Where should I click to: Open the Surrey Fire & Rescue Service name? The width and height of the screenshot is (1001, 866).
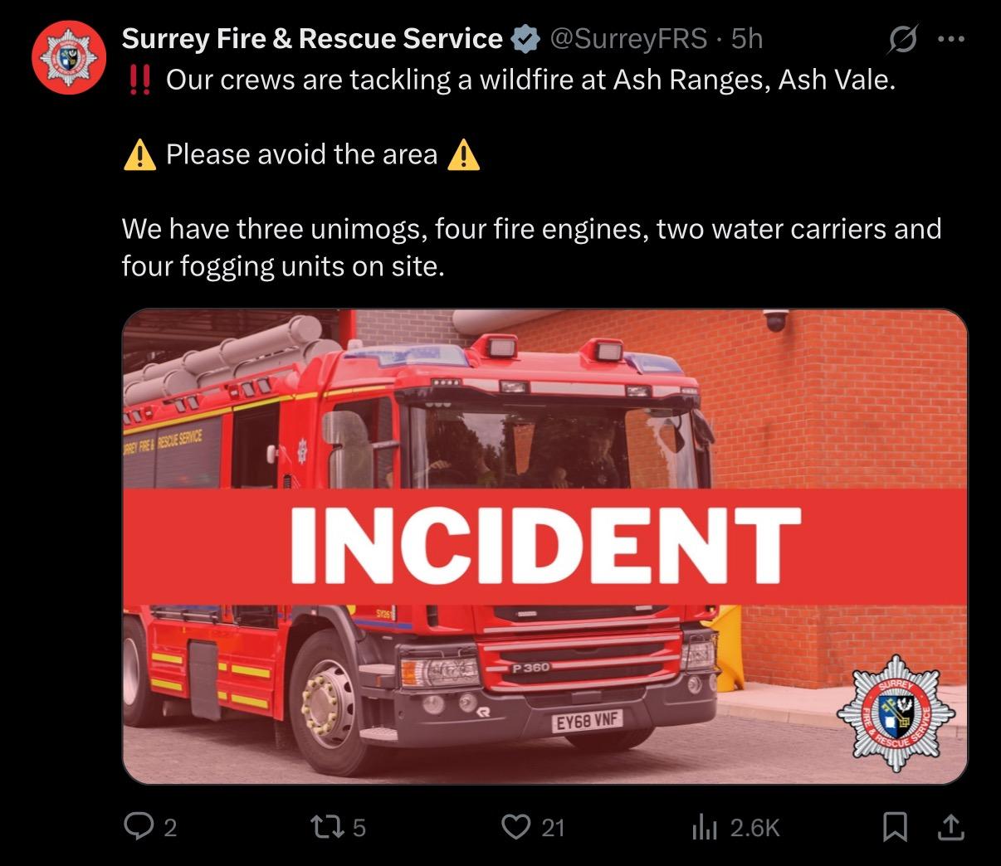coord(312,38)
